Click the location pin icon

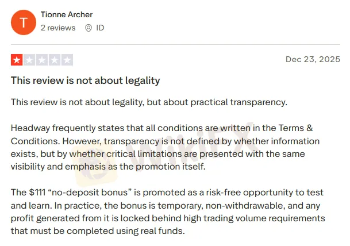(88, 28)
